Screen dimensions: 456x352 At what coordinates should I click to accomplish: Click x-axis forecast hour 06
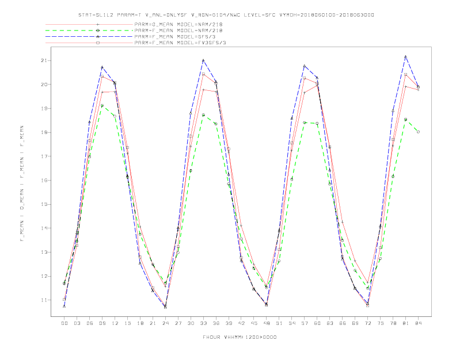[x=90, y=323]
